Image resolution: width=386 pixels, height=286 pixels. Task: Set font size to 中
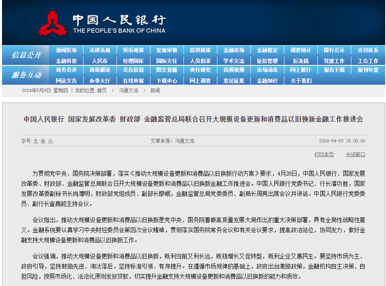coord(43,141)
